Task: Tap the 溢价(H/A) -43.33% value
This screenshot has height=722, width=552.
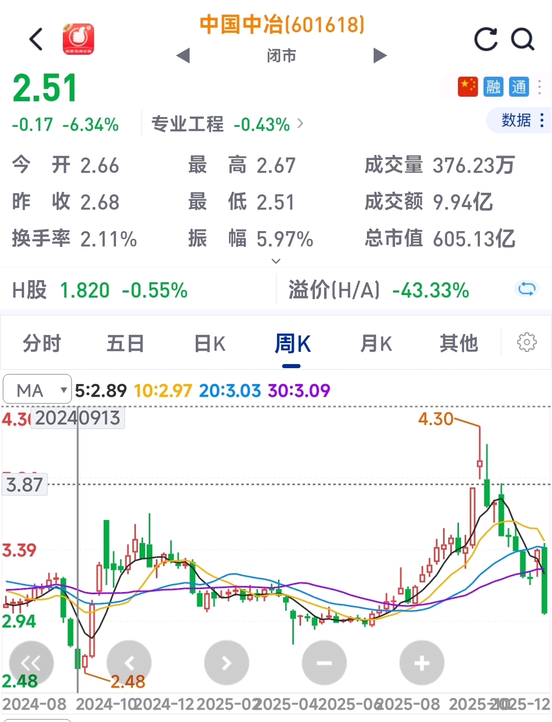Action: tap(379, 290)
